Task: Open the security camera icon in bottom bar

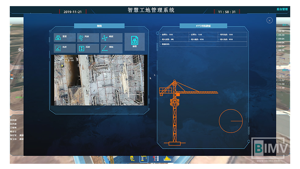Action: pyautogui.click(x=132, y=159)
